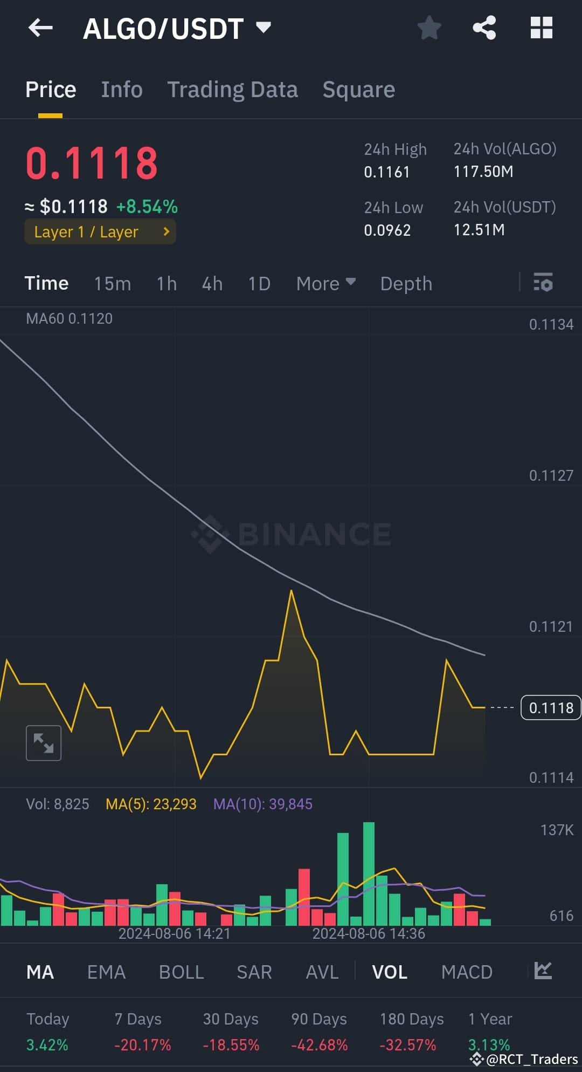Open Layer 1 / Layer category chevron
Screen dimensions: 582x1072
pos(165,232)
